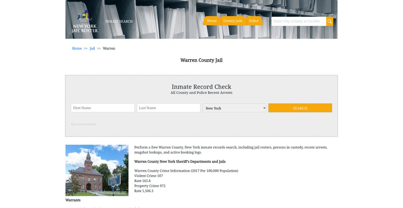This screenshot has height=208, width=403.
Task: View the Warren County courthouse photo
Action: click(x=97, y=170)
